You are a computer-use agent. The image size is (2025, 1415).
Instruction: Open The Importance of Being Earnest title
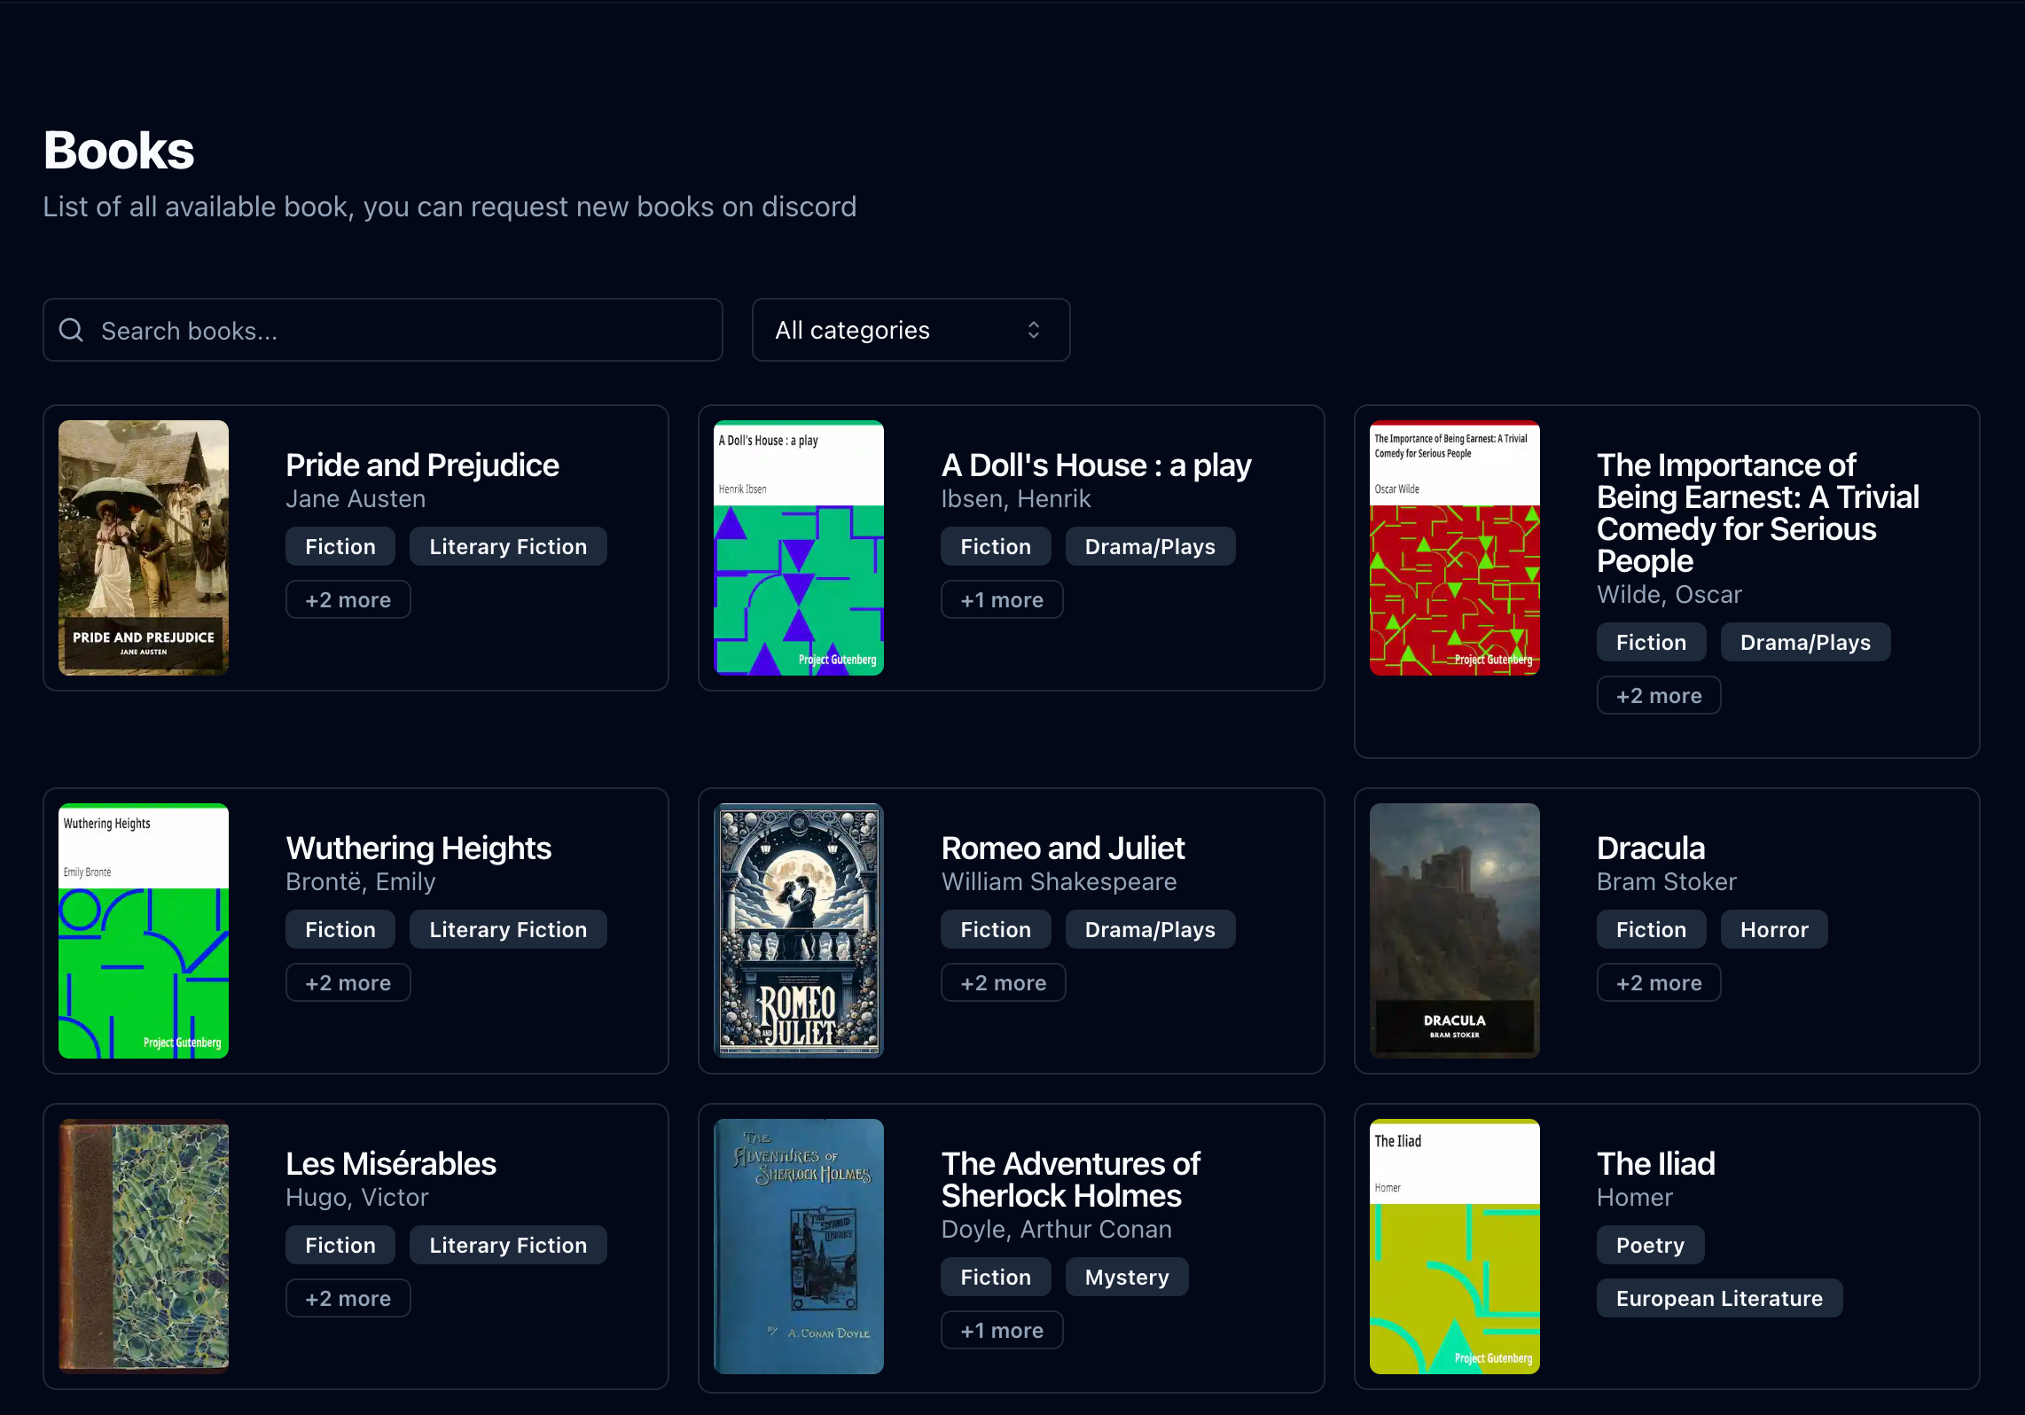point(1758,513)
